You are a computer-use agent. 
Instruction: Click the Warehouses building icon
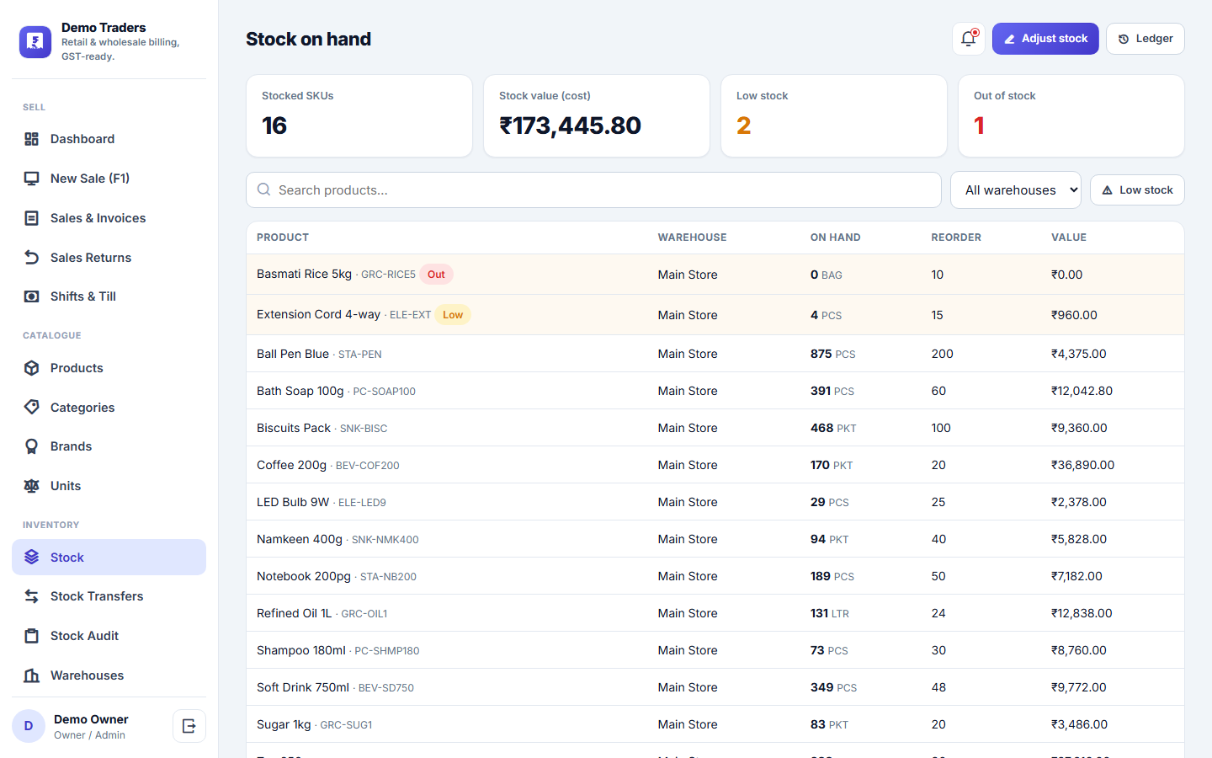tap(32, 675)
